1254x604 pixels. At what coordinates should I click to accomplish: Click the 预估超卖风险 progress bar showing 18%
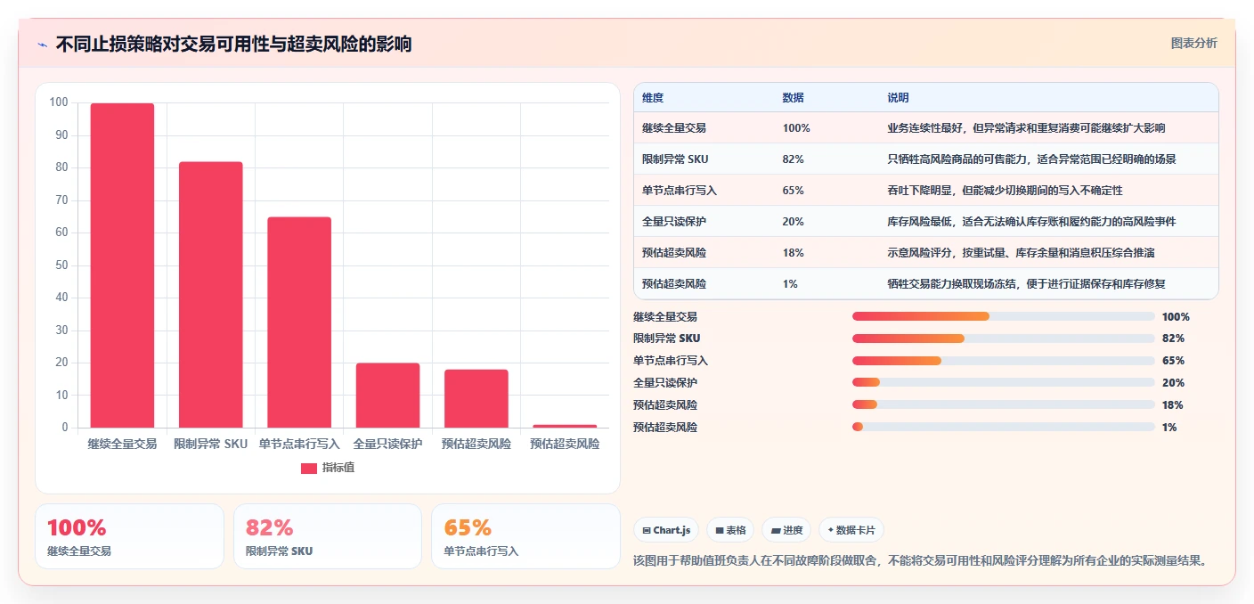pyautogui.click(x=1004, y=405)
